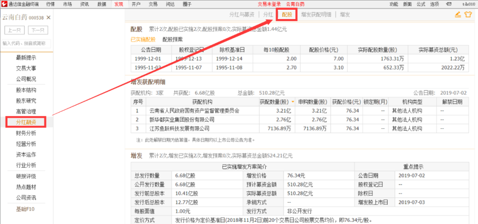Select 经营分析 in sidebar
Screen dimensions: 478x224
[26, 144]
